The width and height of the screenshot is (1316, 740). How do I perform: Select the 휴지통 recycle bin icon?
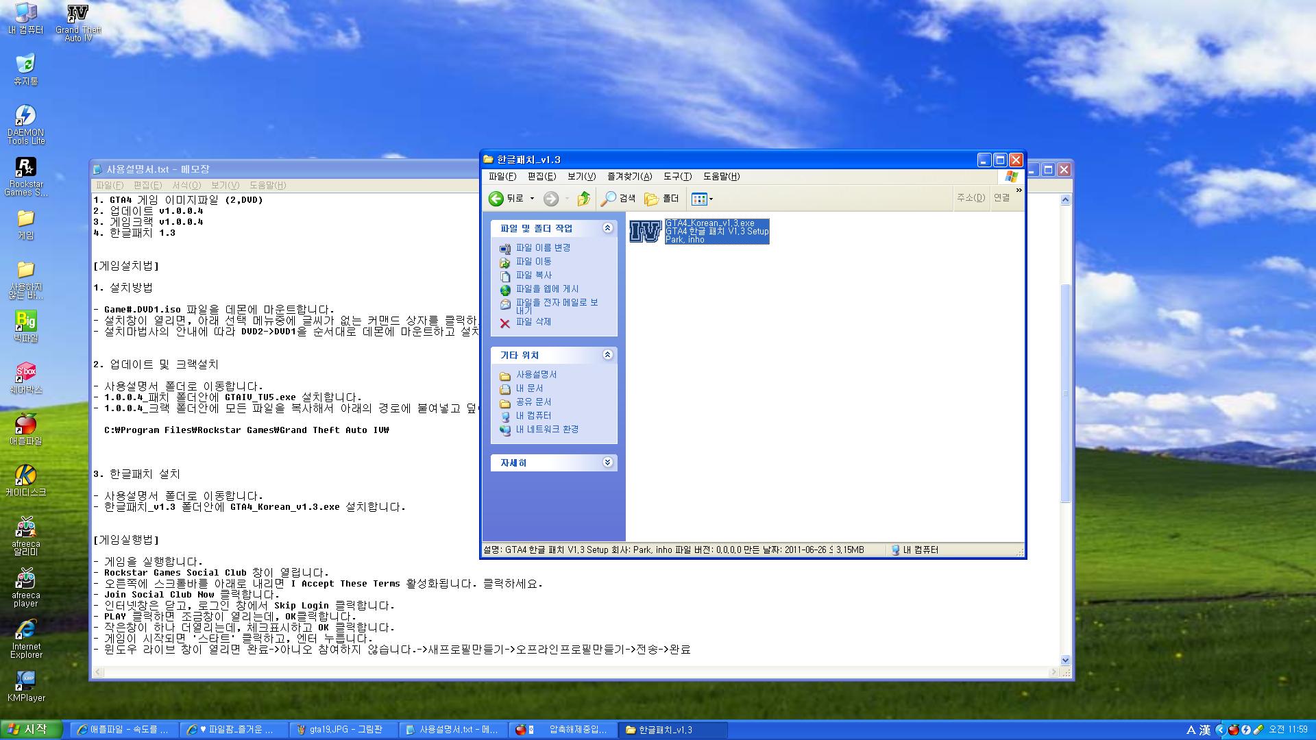tap(25, 70)
